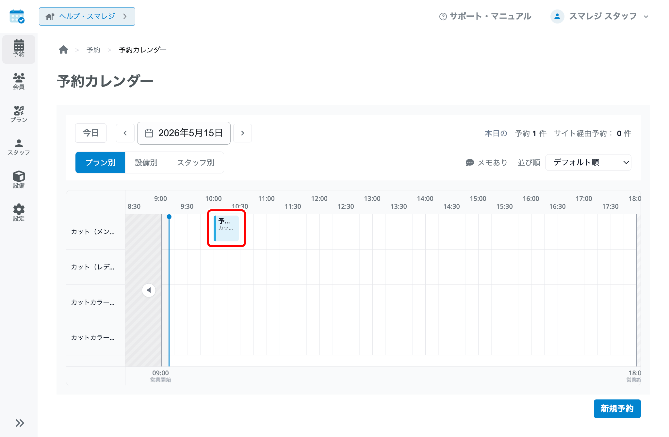Image resolution: width=669 pixels, height=437 pixels.
Task: Click the user avatar icon
Action: (x=557, y=16)
